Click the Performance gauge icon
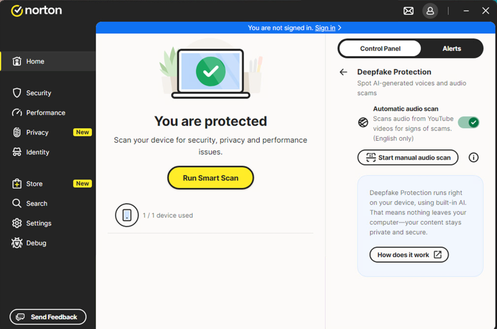This screenshot has width=497, height=329. tap(17, 112)
